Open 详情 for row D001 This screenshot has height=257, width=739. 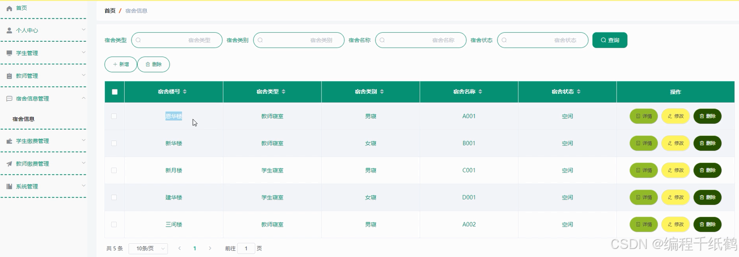[644, 198]
